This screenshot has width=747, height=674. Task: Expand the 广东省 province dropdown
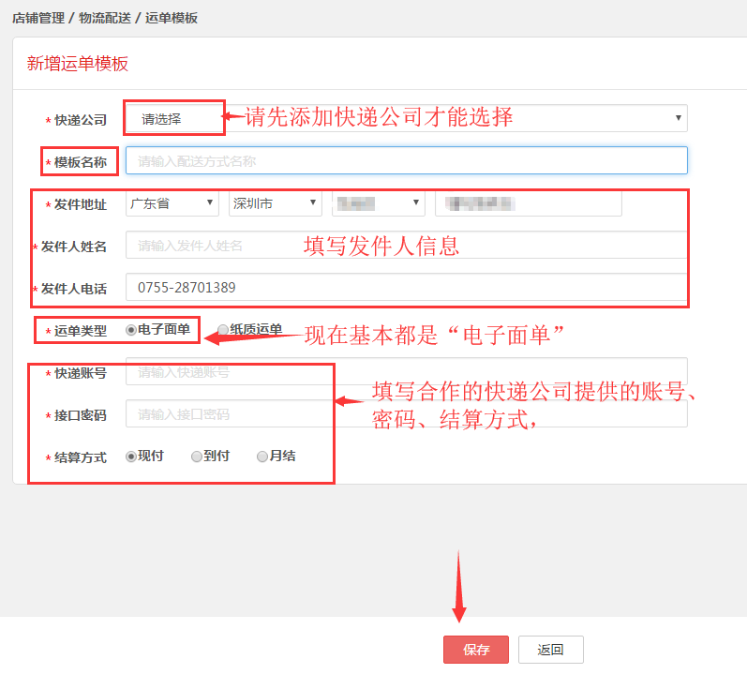[172, 203]
